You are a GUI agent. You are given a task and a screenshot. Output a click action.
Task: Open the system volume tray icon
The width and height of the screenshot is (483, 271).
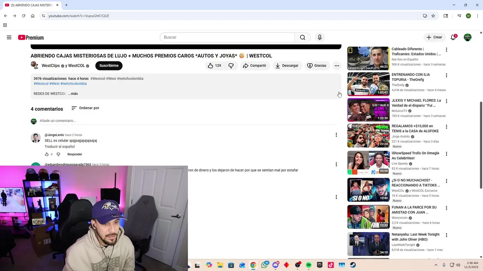coord(458,265)
